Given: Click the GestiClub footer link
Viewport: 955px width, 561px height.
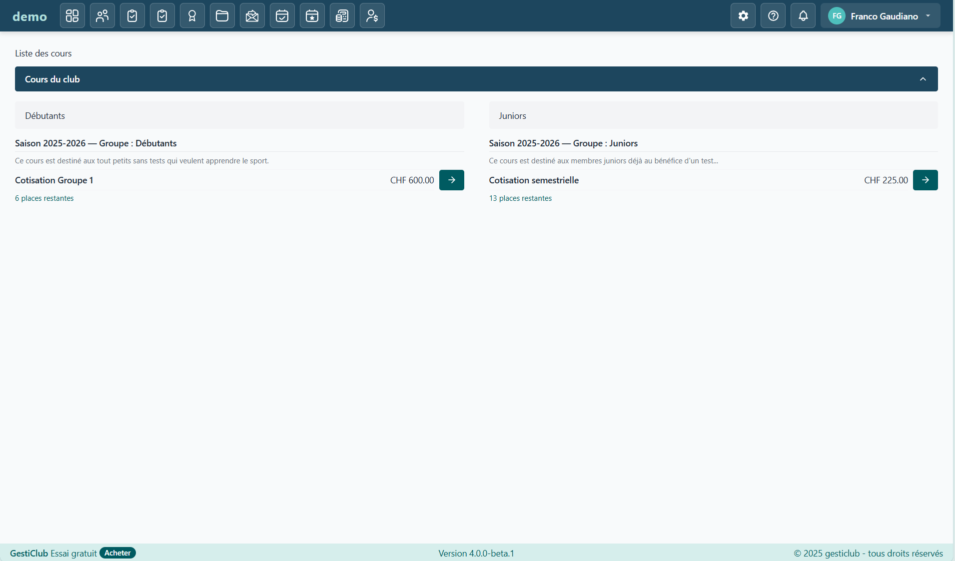Looking at the screenshot, I should [x=29, y=553].
